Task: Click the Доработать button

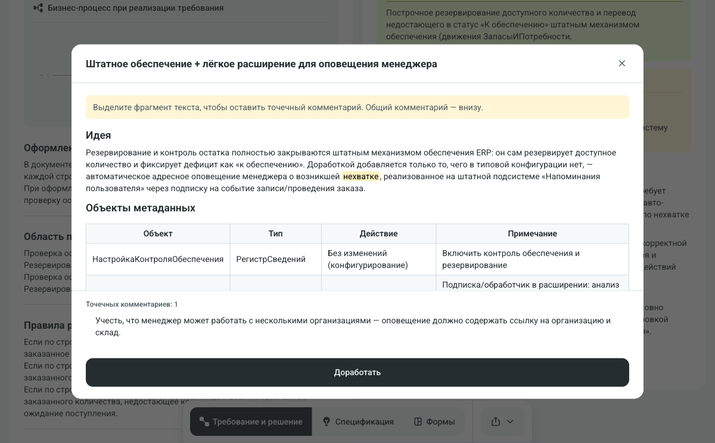Action: (x=357, y=372)
